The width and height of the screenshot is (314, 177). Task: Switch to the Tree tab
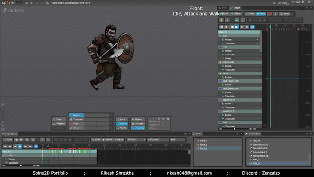coord(223,8)
